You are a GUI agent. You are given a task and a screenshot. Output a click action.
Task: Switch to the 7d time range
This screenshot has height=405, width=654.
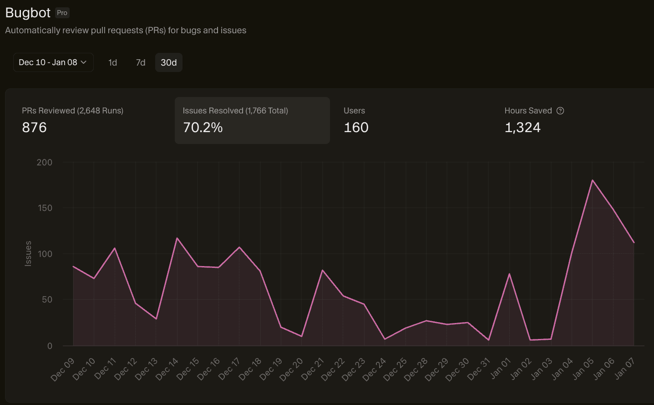141,62
